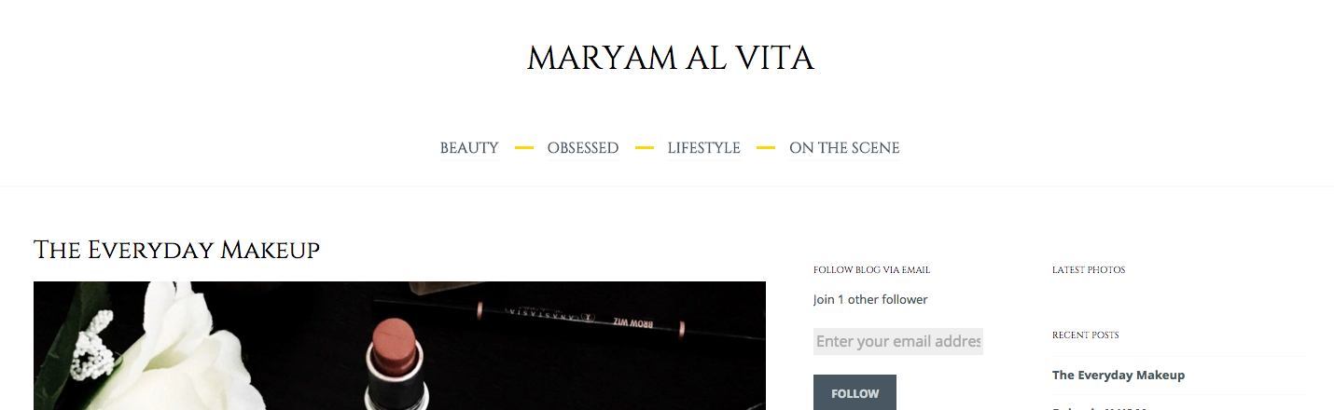Viewport: 1334px width, 410px height.
Task: Open the OBSESSED menu item
Action: coord(583,148)
